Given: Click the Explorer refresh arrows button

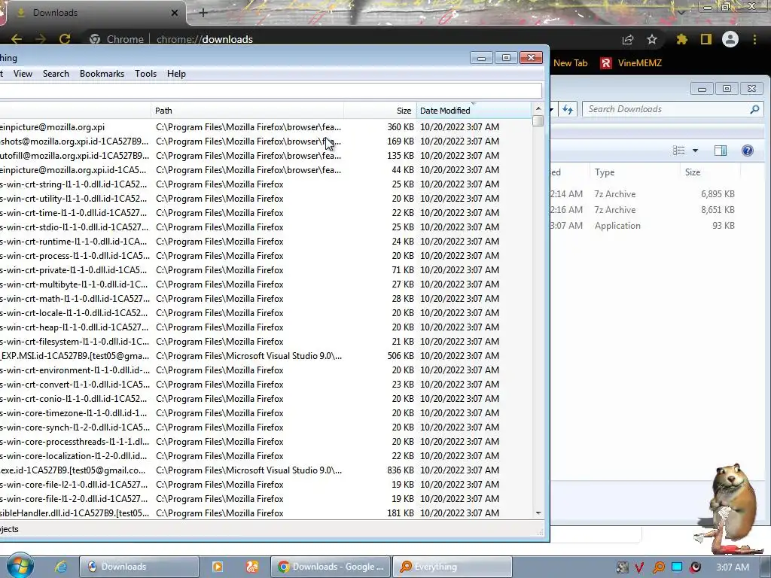Looking at the screenshot, I should tap(568, 109).
